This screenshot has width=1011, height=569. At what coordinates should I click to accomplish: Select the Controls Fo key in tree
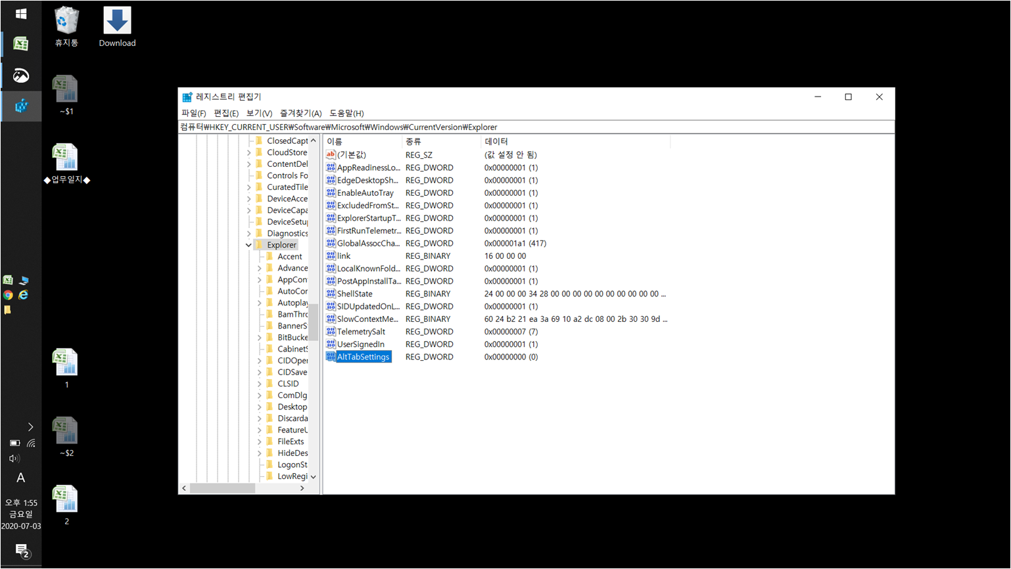pos(287,175)
